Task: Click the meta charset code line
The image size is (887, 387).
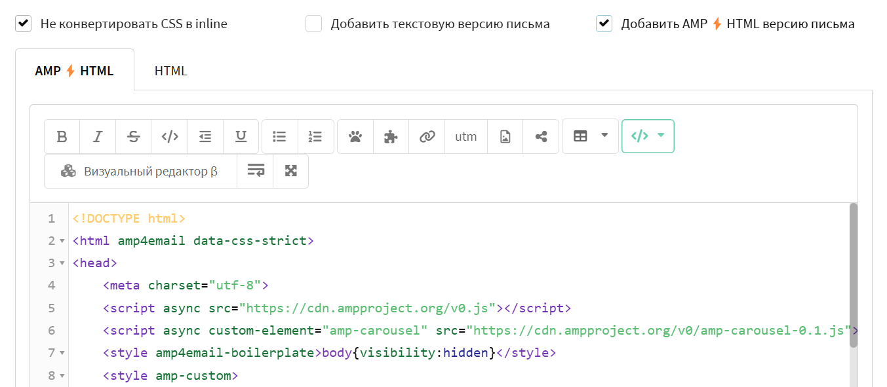Action: coord(186,286)
